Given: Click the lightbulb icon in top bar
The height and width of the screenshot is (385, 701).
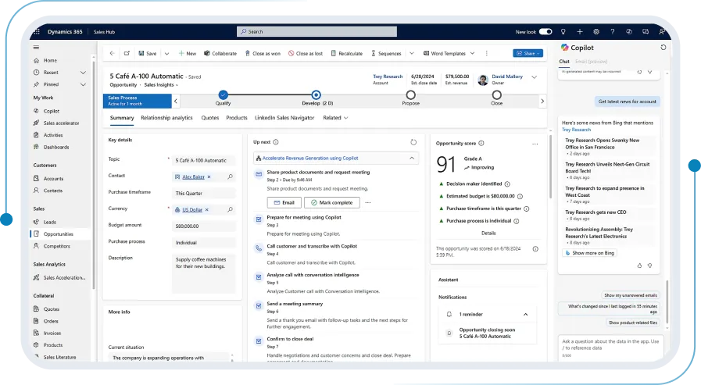Looking at the screenshot, I should pos(563,32).
